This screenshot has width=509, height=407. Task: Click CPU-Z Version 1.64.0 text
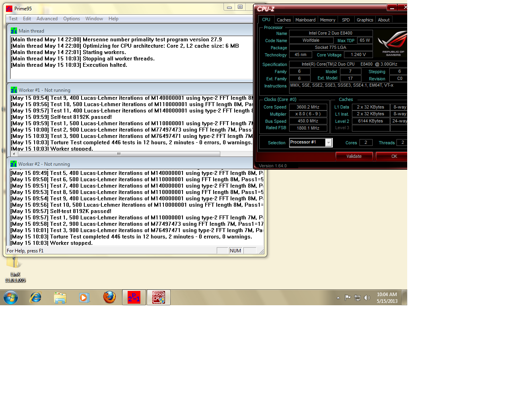(x=273, y=166)
